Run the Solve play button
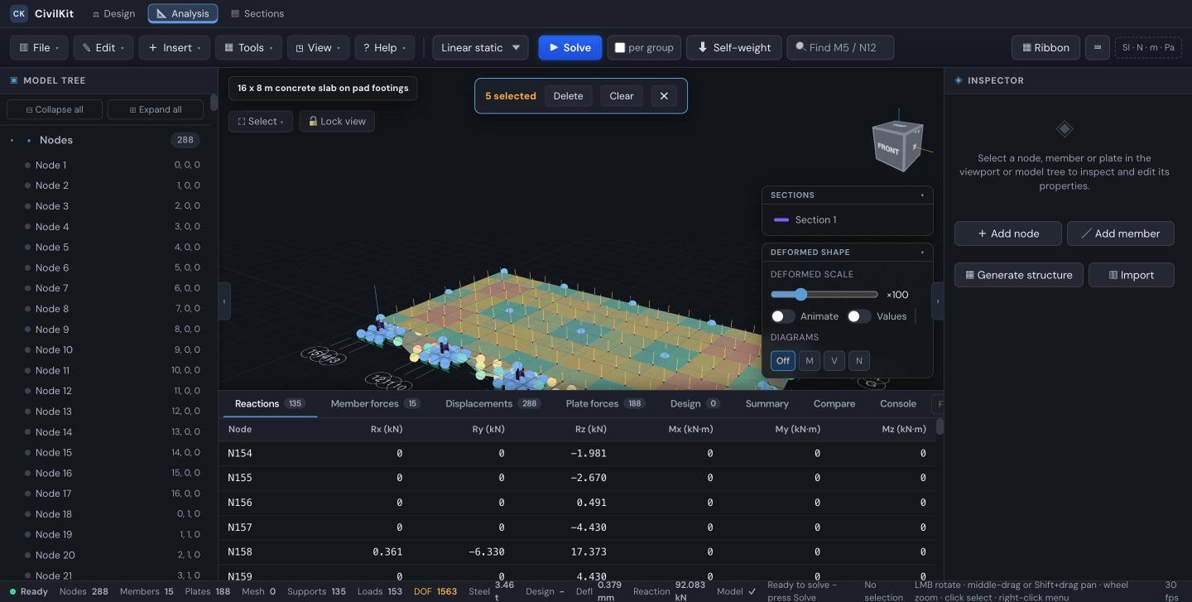1192x602 pixels. click(569, 47)
